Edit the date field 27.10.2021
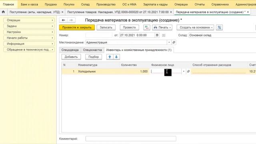 click(137, 35)
